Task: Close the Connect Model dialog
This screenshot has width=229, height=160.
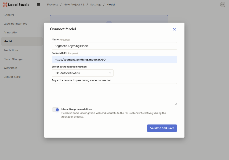Action: [x=174, y=29]
